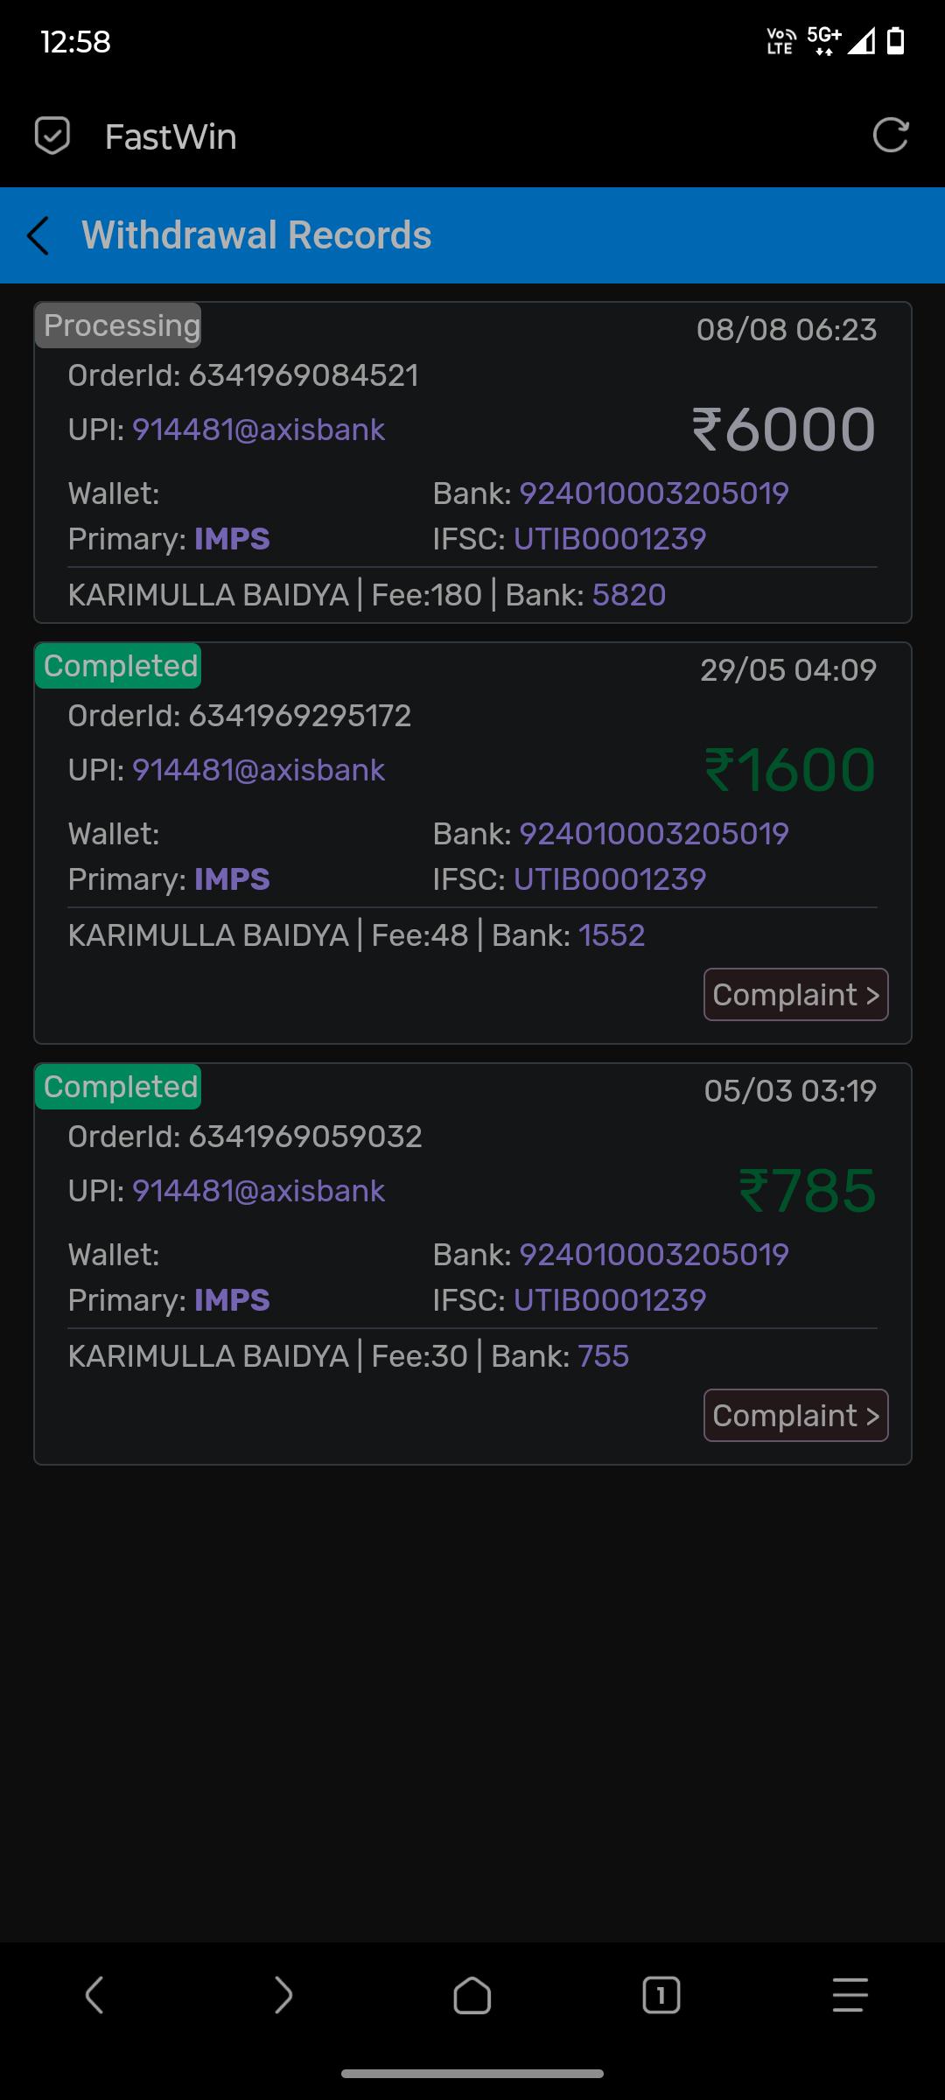This screenshot has width=945, height=2100.
Task: Reload the page with the refresh icon
Action: (x=891, y=136)
